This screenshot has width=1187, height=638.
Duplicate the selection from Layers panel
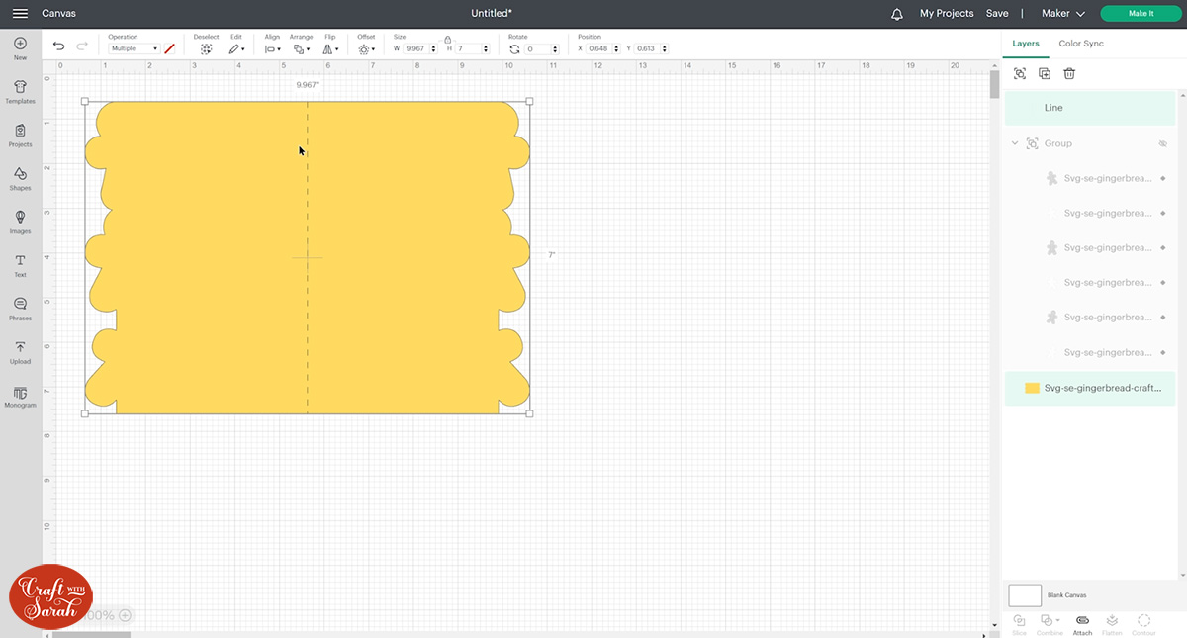coord(1045,74)
